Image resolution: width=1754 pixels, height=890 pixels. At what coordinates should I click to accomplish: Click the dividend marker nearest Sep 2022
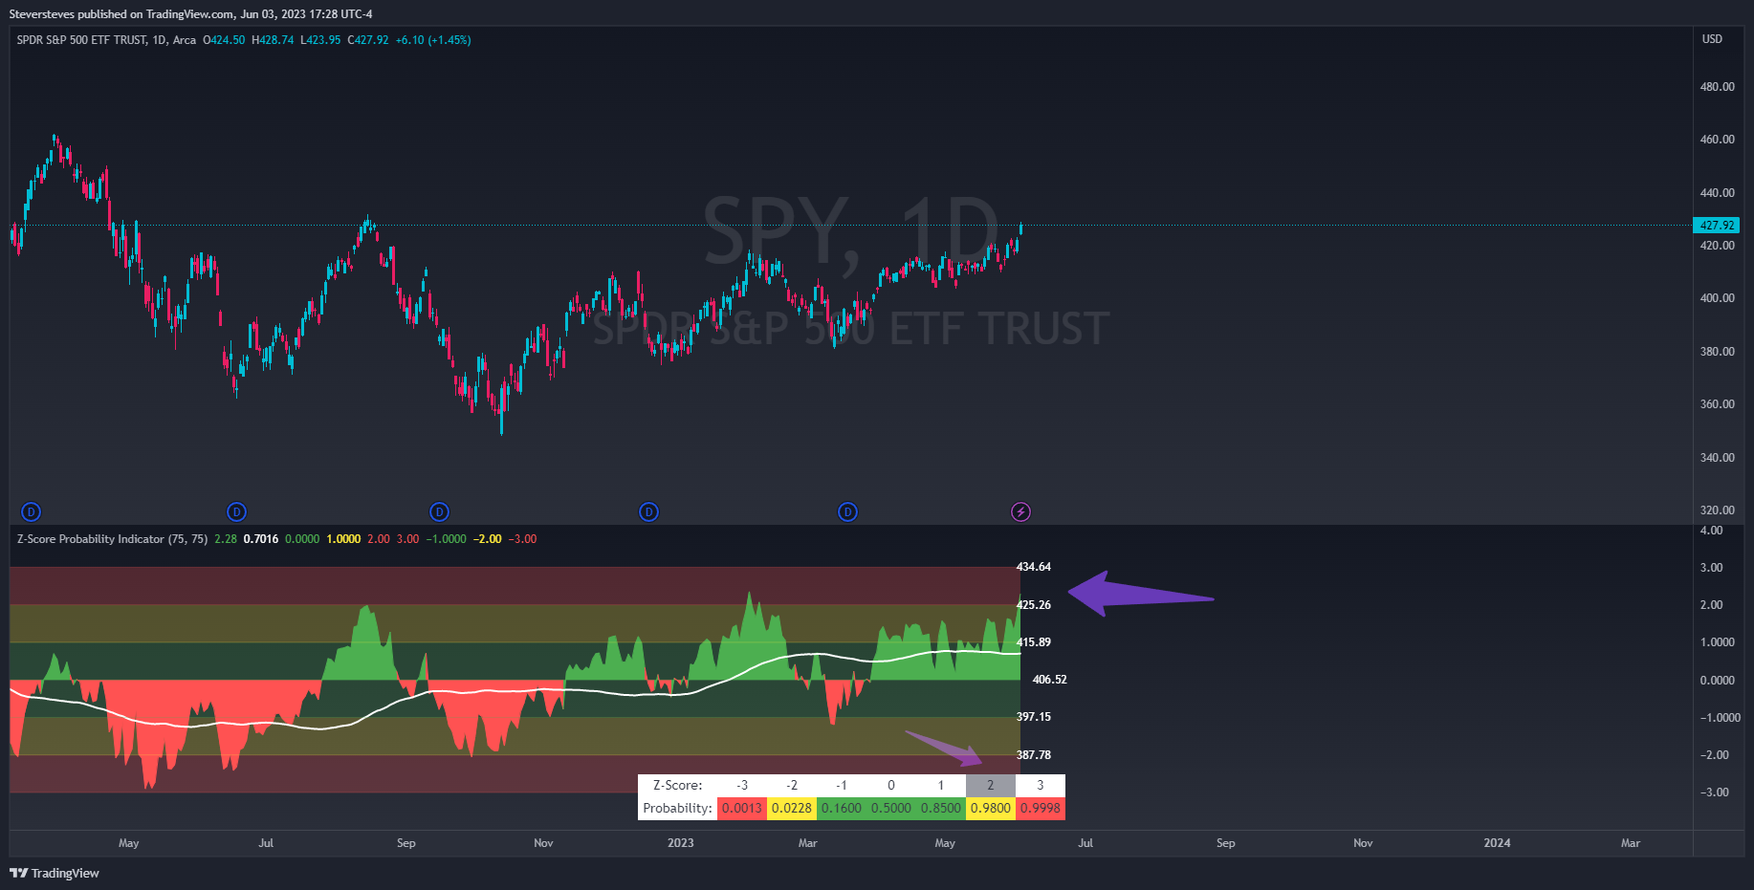tap(439, 512)
